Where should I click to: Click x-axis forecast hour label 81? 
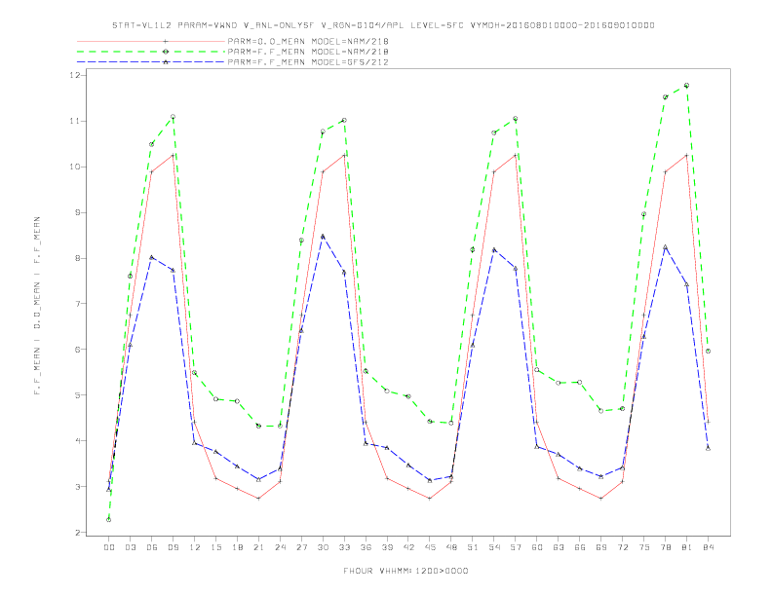(x=687, y=547)
